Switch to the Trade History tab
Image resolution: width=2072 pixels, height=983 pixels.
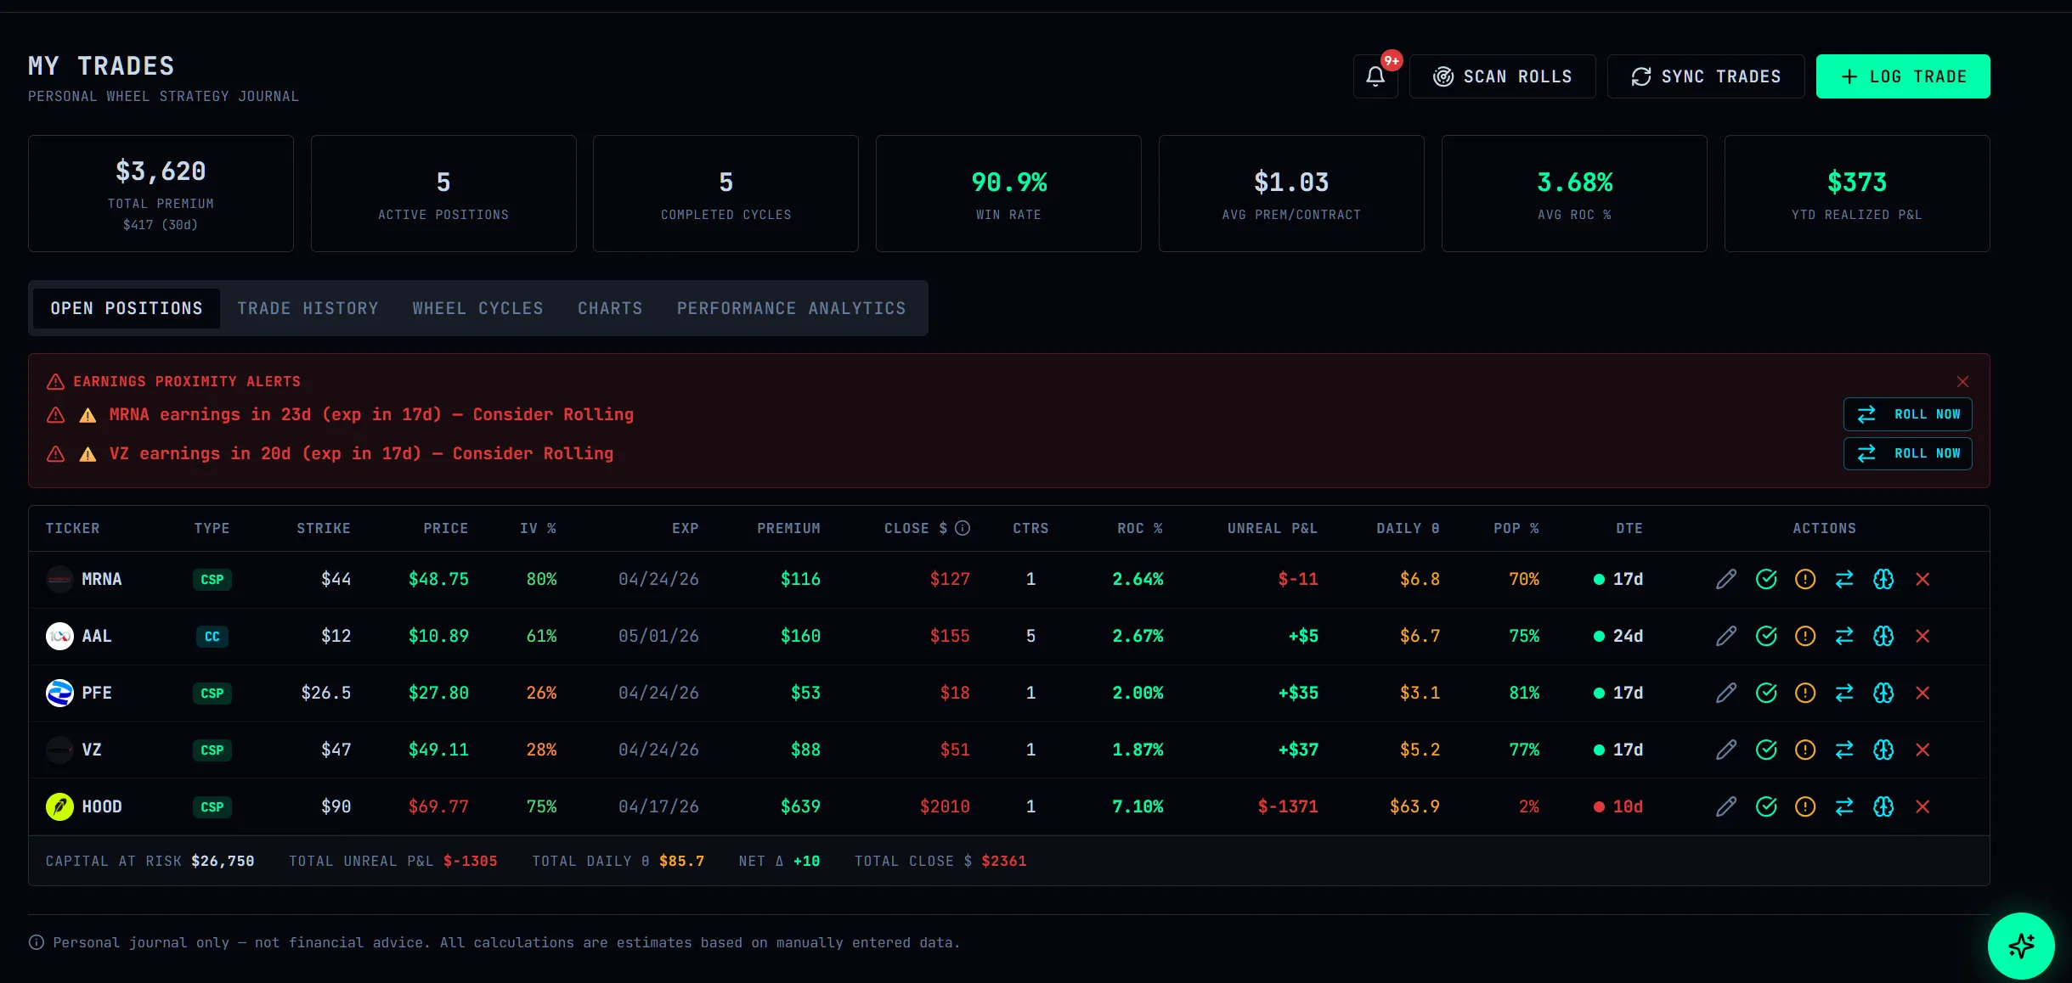coord(308,308)
